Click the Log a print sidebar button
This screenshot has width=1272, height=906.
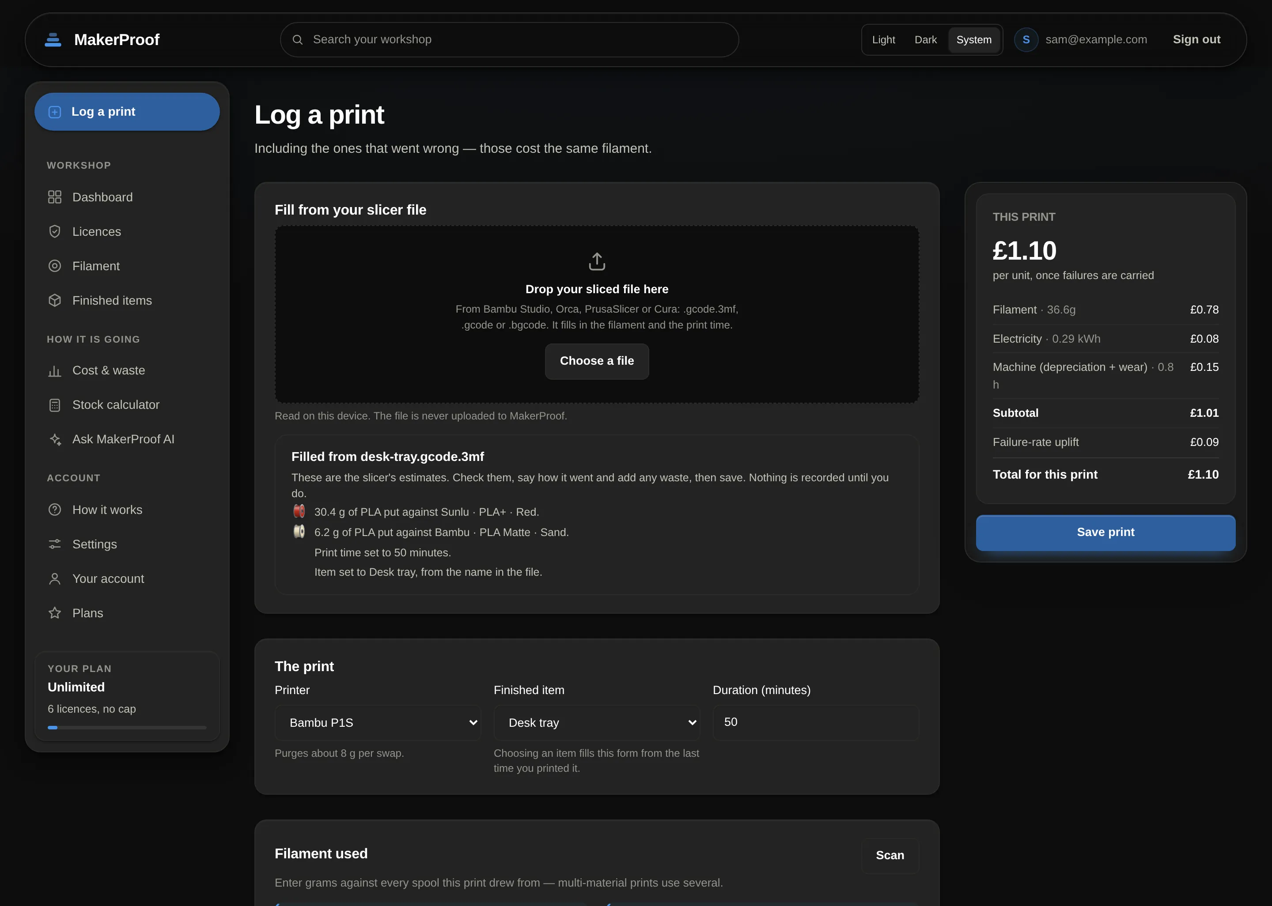point(127,112)
